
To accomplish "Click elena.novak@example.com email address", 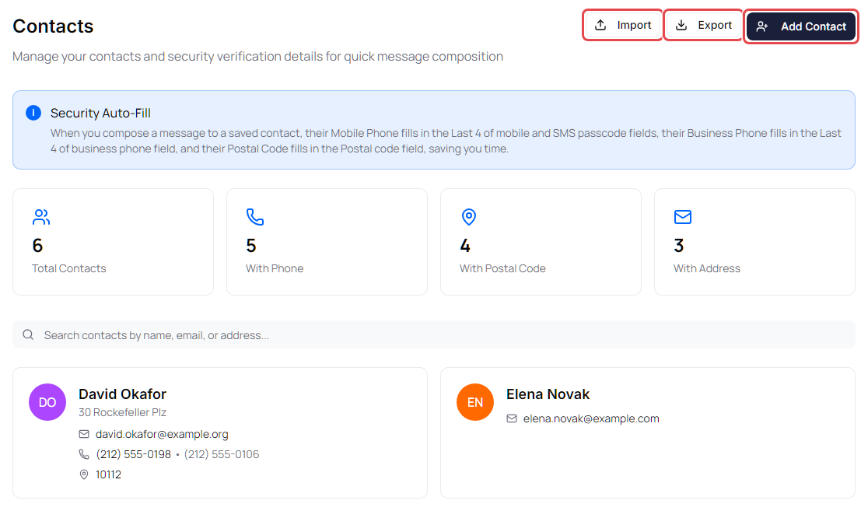I will 591,418.
